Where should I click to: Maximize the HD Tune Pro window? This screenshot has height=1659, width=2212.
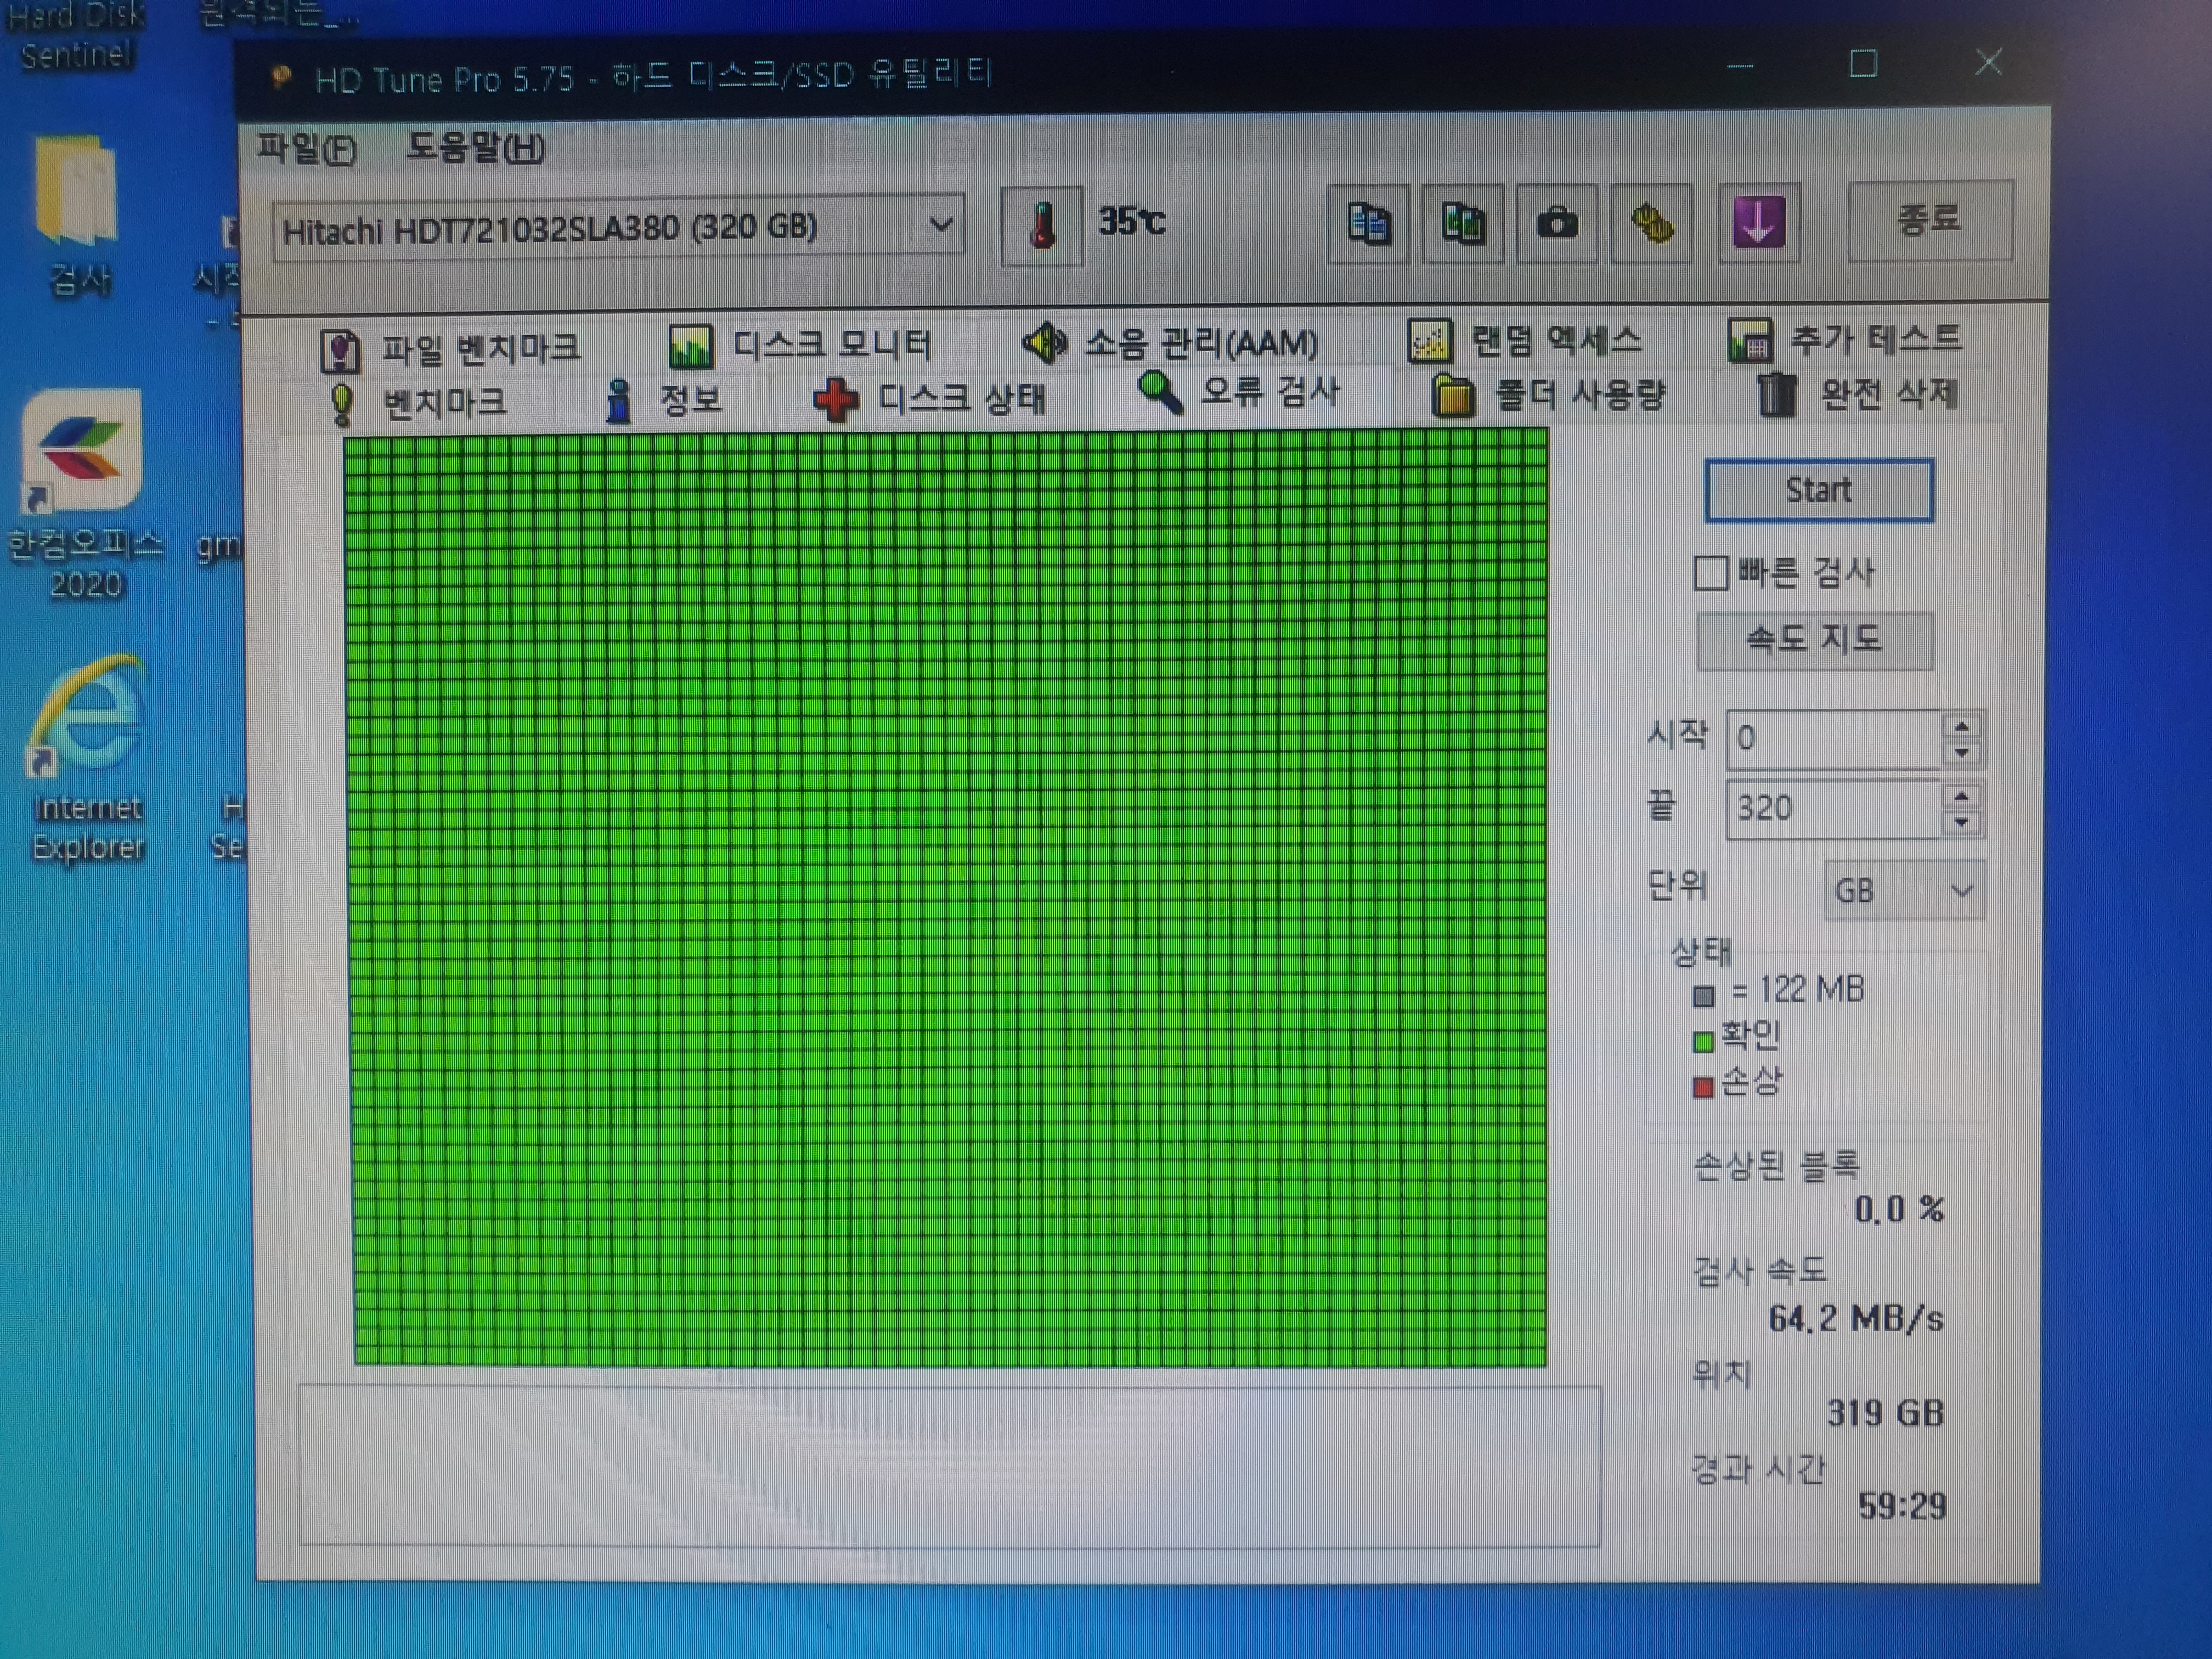(1863, 65)
